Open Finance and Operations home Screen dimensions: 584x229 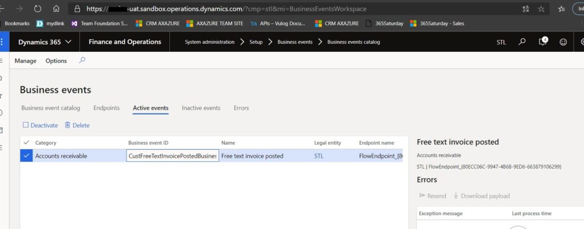point(125,42)
